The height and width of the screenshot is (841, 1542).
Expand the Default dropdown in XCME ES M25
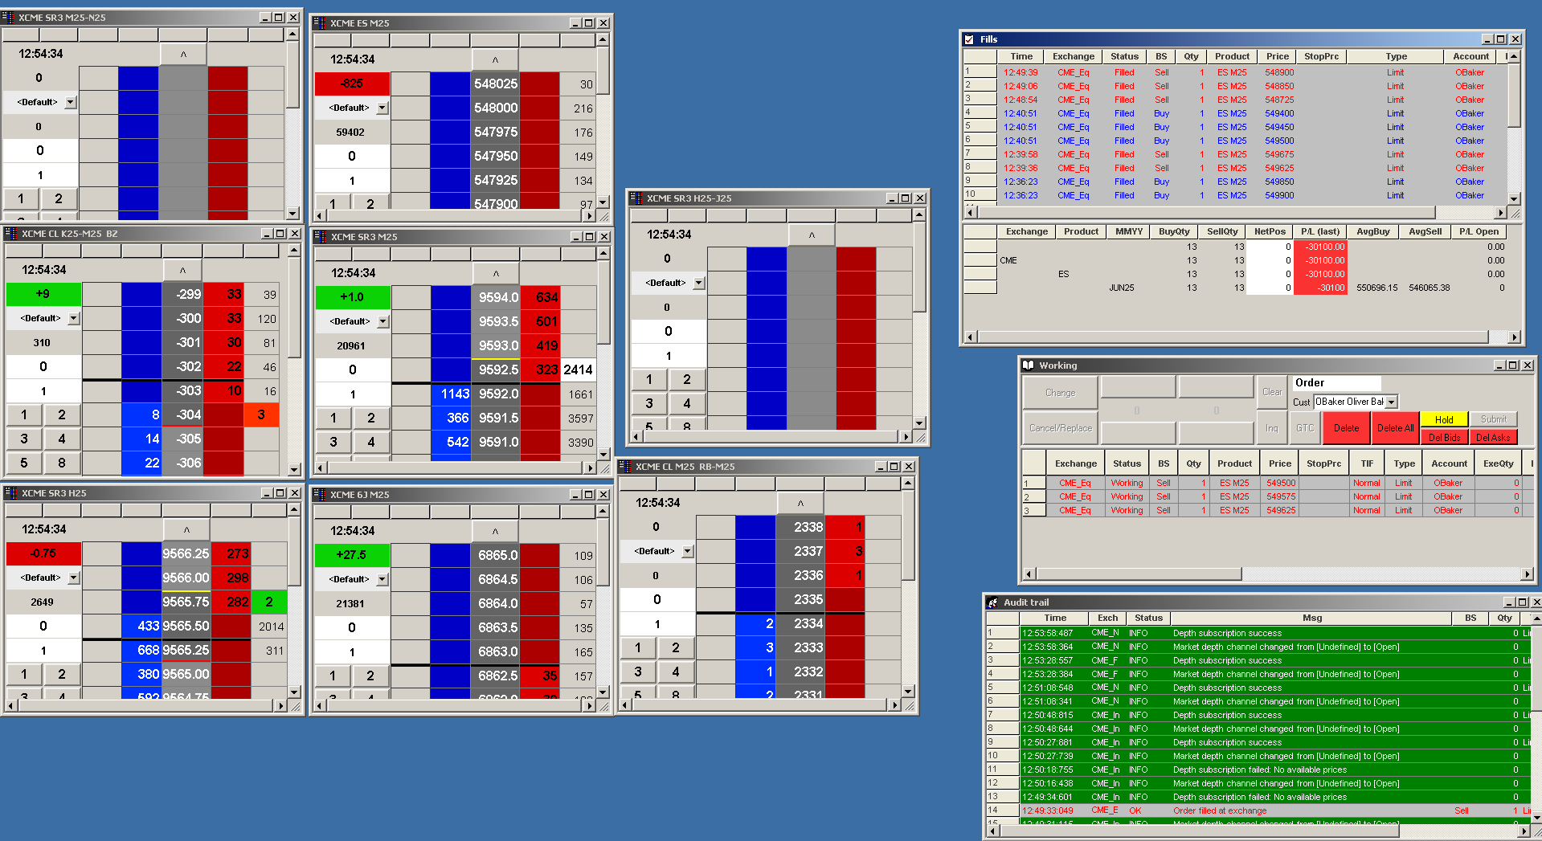[x=382, y=108]
